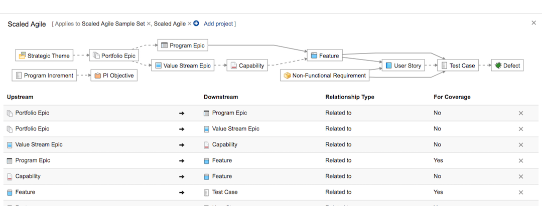The image size is (542, 206).
Task: Delete Feature to Test Case relationship
Action: 521,192
